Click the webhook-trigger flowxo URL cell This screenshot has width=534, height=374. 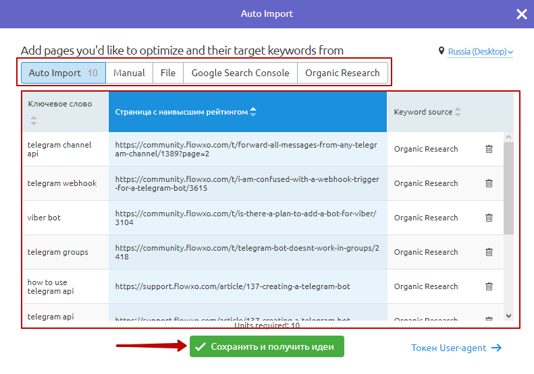[x=248, y=183]
